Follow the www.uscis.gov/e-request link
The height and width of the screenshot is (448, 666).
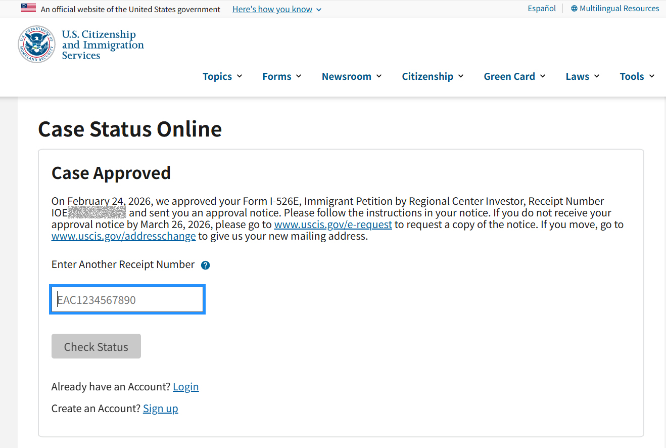tap(333, 225)
